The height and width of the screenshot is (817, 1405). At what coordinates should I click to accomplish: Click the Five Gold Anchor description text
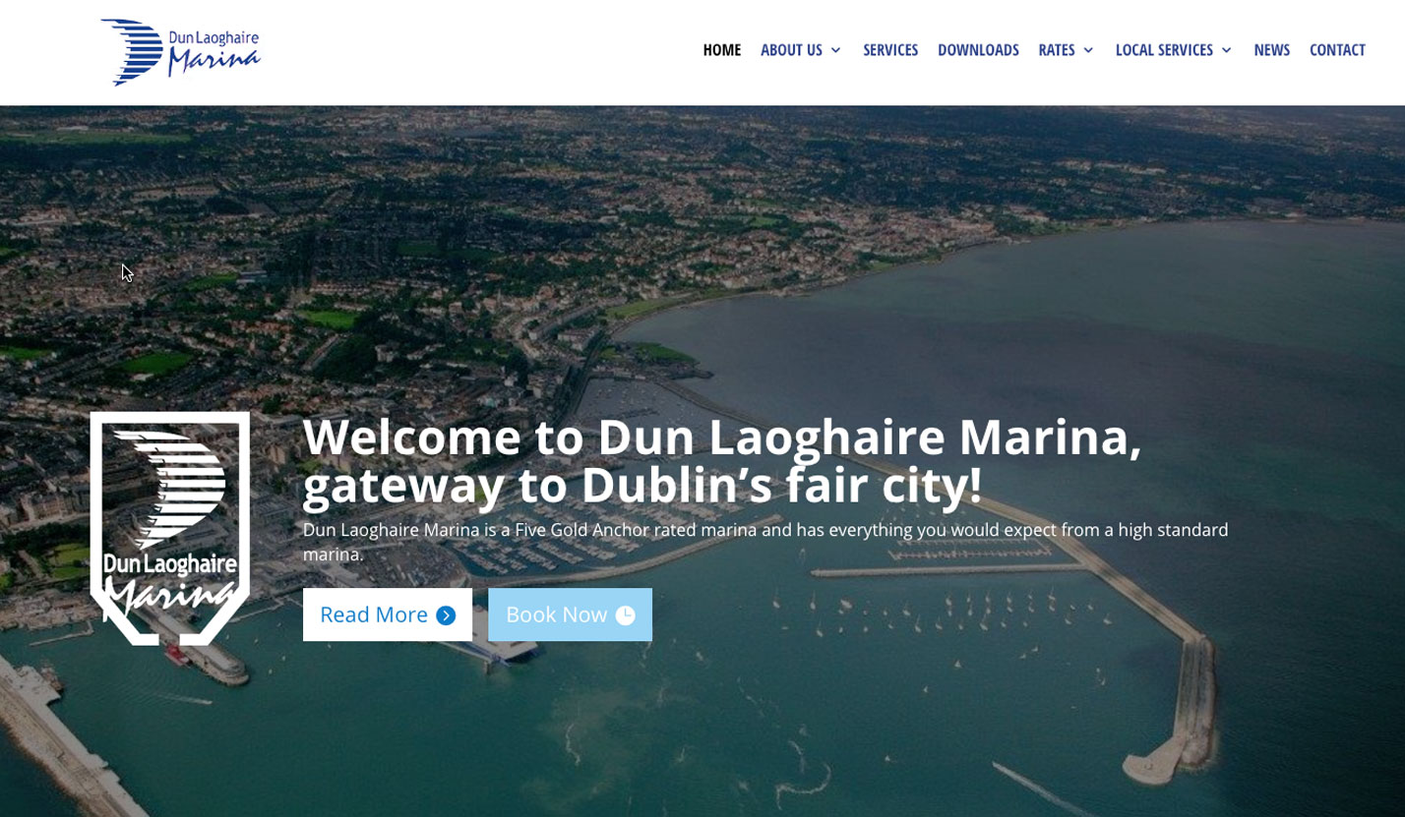[765, 542]
